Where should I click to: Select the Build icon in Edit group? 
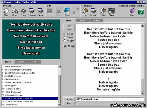click(59, 12)
